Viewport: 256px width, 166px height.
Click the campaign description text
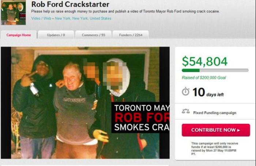(125, 11)
